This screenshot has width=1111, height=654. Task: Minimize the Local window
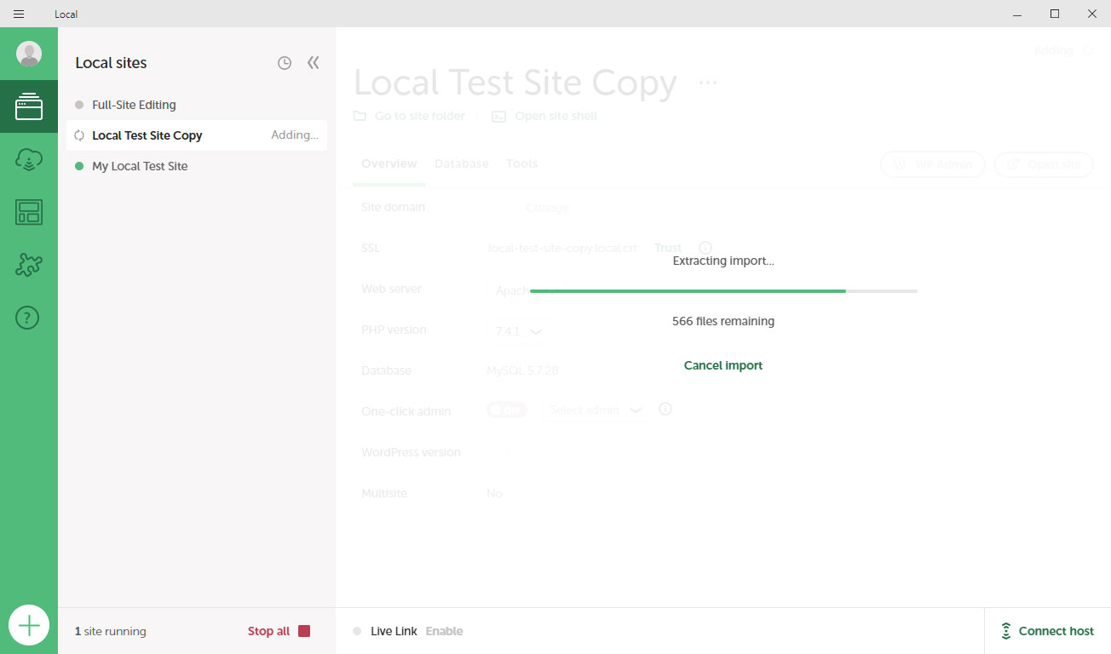(1017, 14)
